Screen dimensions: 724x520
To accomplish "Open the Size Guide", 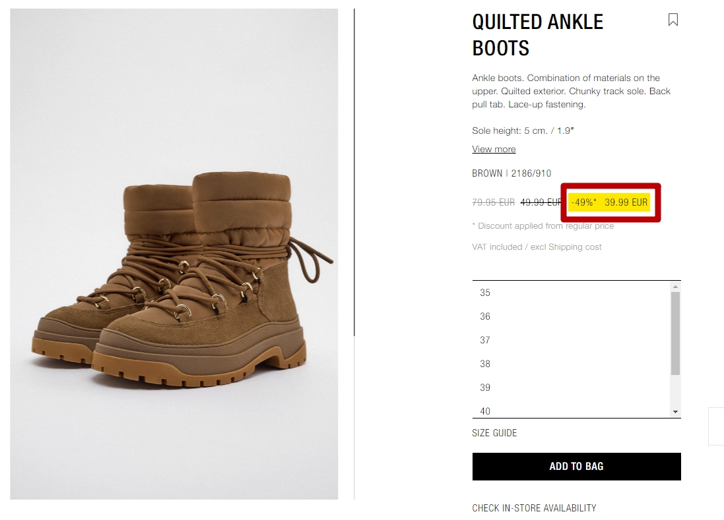I will (494, 433).
